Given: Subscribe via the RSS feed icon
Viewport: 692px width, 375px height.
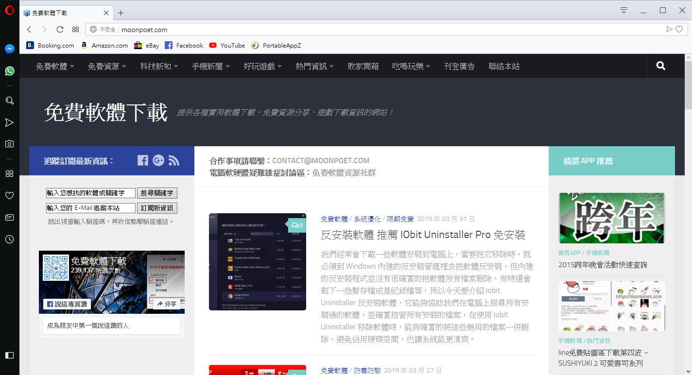Looking at the screenshot, I should click(174, 160).
